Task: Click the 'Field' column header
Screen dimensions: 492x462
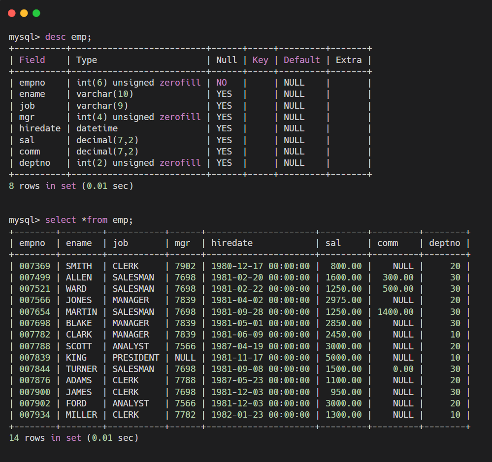Action: point(32,60)
